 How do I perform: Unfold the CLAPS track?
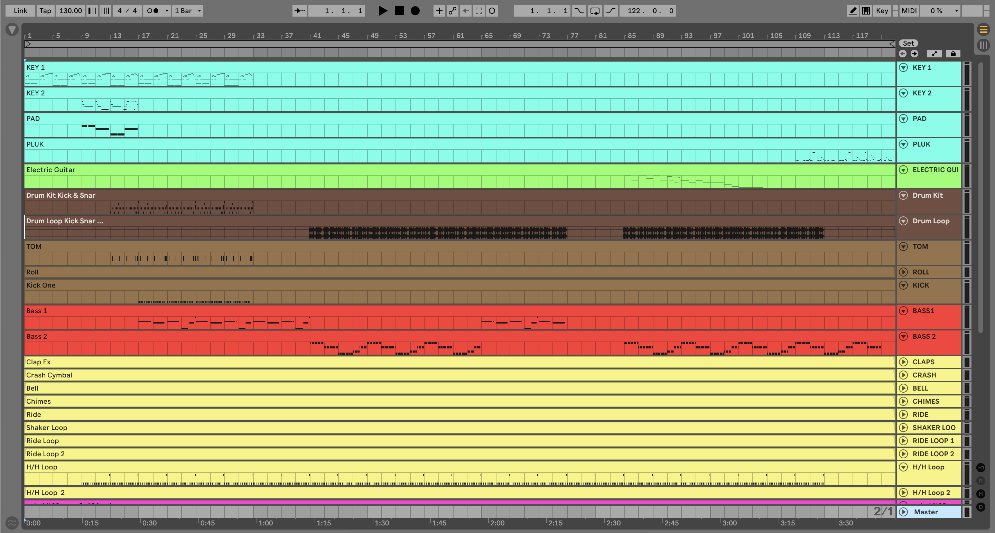903,362
